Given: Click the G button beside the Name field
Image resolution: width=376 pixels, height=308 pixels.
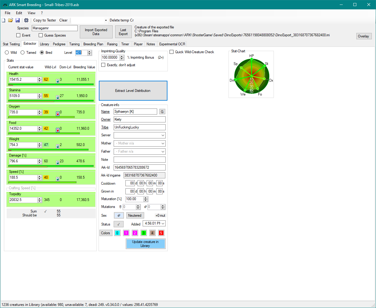Looking at the screenshot, I should coord(162,111).
